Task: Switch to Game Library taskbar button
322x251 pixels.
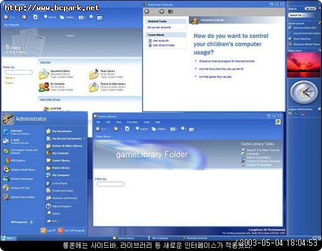Action: click(124, 238)
